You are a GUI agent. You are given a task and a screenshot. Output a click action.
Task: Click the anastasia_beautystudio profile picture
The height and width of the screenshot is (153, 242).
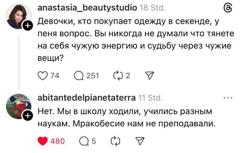19,16
